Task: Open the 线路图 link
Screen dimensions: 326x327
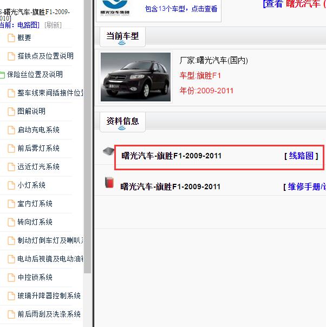Action: click(x=301, y=156)
